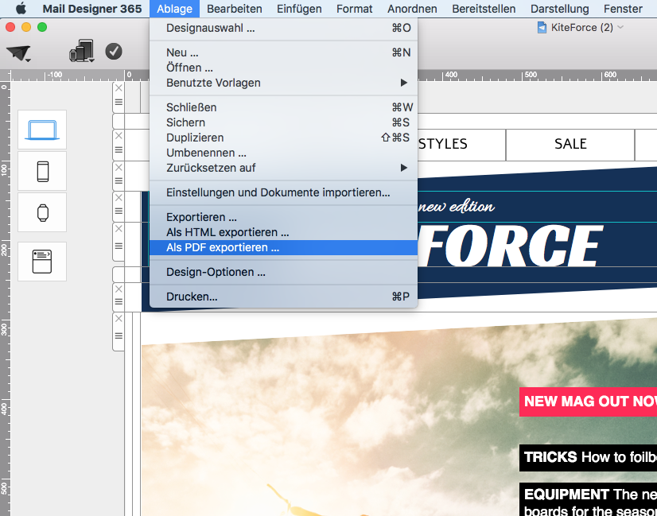Select Neu … menu entry
This screenshot has height=516, width=657.
(x=284, y=52)
